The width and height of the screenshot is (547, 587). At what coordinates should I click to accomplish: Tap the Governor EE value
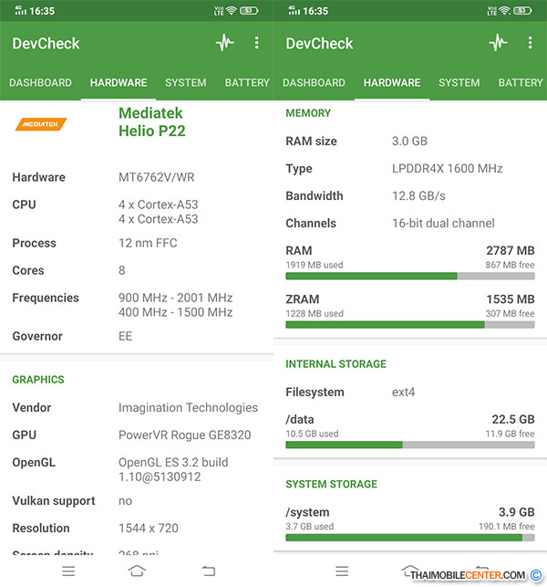(x=125, y=336)
